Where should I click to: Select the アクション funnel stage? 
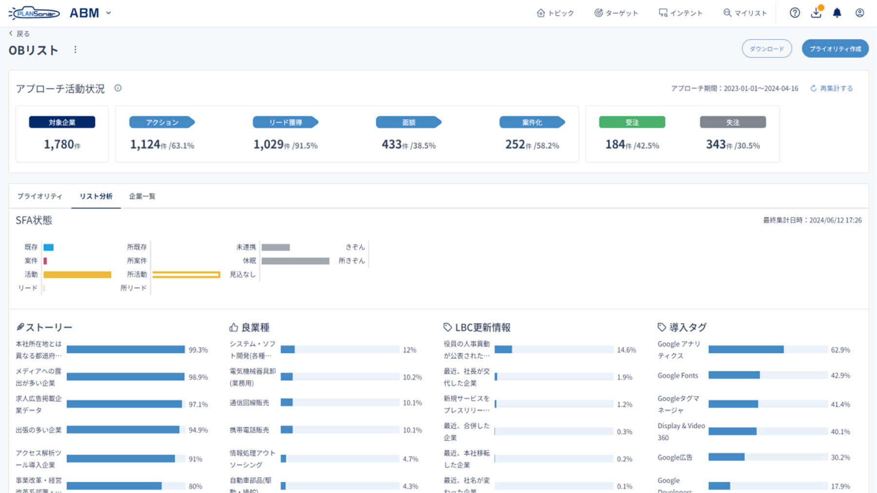pyautogui.click(x=162, y=122)
